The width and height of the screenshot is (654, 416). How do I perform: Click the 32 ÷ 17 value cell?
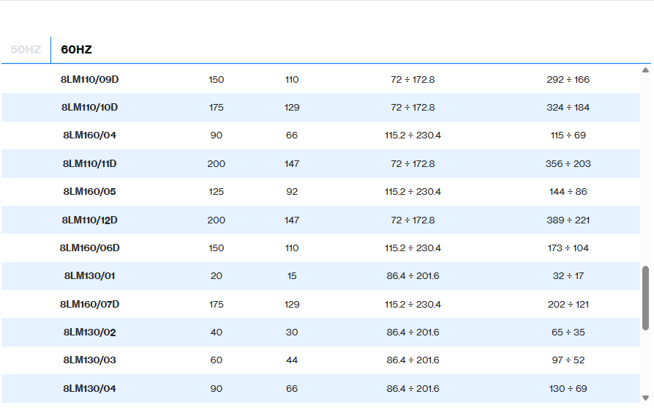[568, 276]
